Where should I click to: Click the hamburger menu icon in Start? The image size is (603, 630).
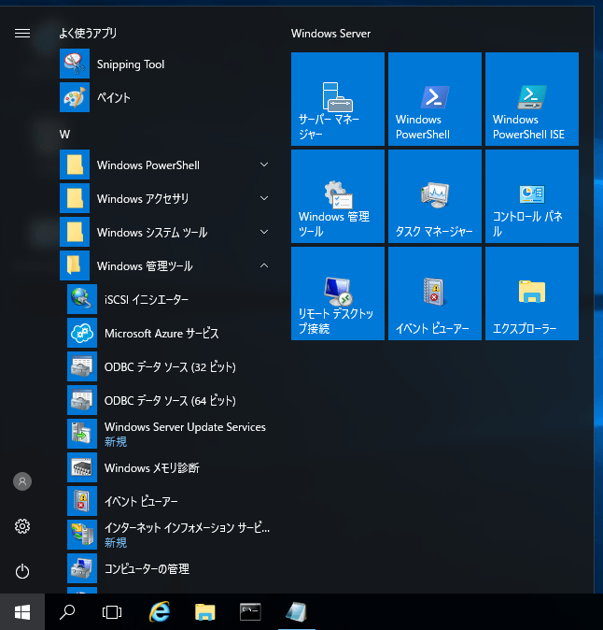pyautogui.click(x=22, y=33)
